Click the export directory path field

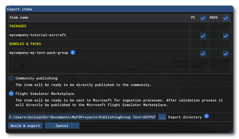pos(82,117)
